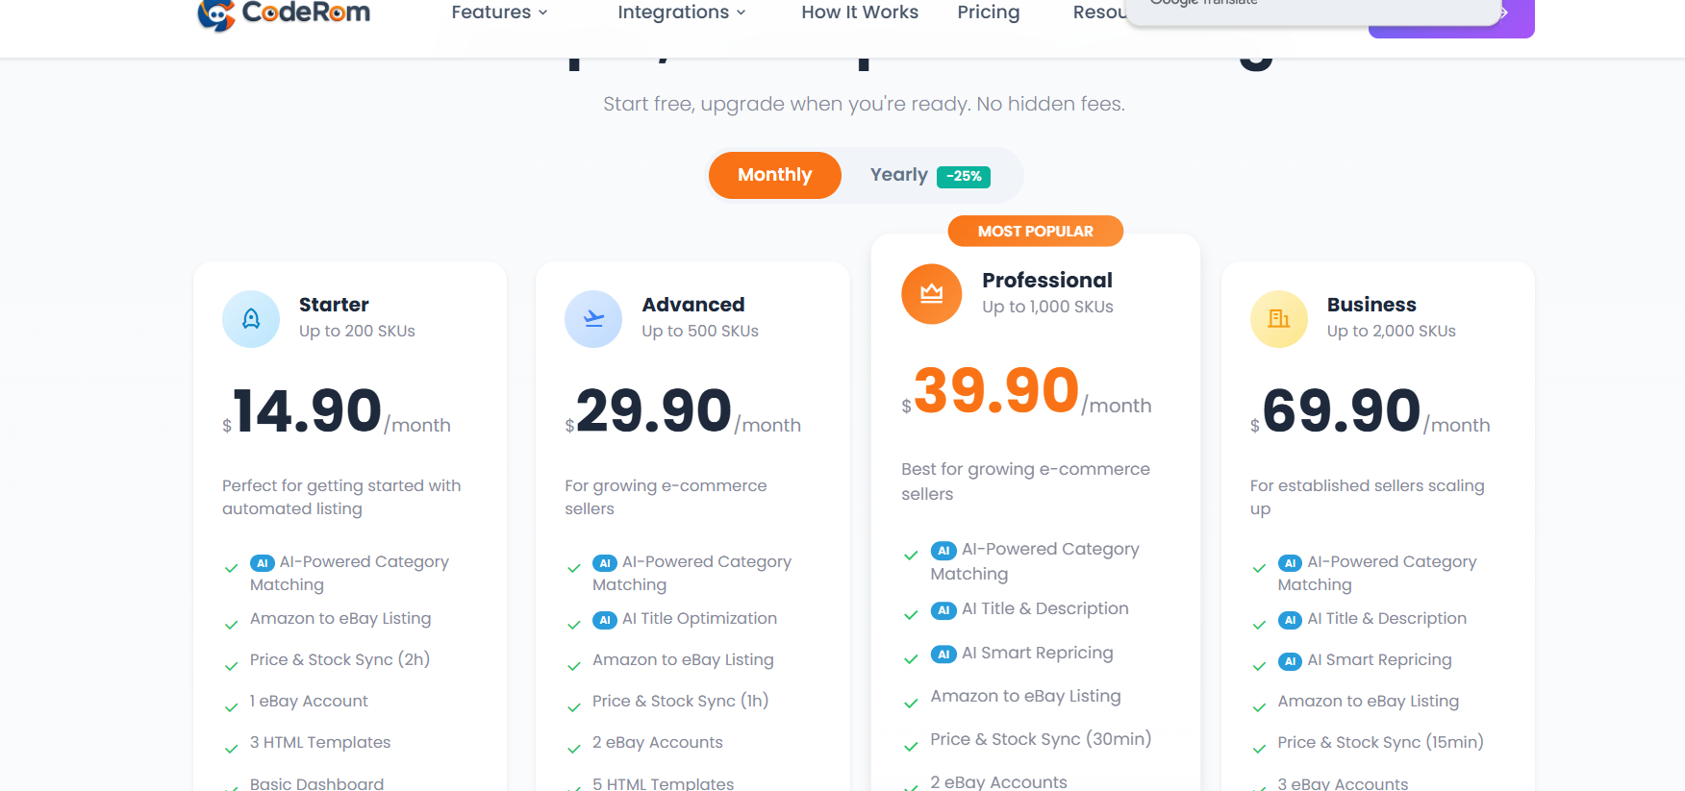The image size is (1685, 791).
Task: Open the Pricing nav link
Action: pyautogui.click(x=988, y=12)
